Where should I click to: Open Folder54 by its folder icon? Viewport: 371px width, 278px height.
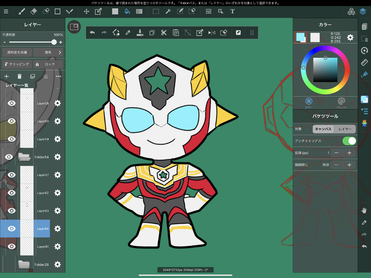(24, 157)
